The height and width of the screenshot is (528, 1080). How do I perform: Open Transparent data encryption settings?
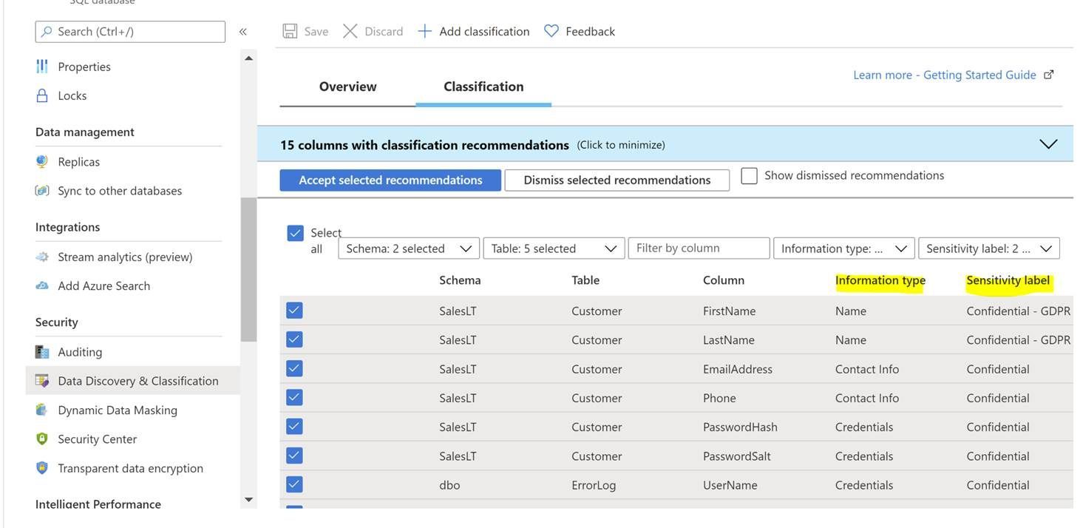(130, 467)
